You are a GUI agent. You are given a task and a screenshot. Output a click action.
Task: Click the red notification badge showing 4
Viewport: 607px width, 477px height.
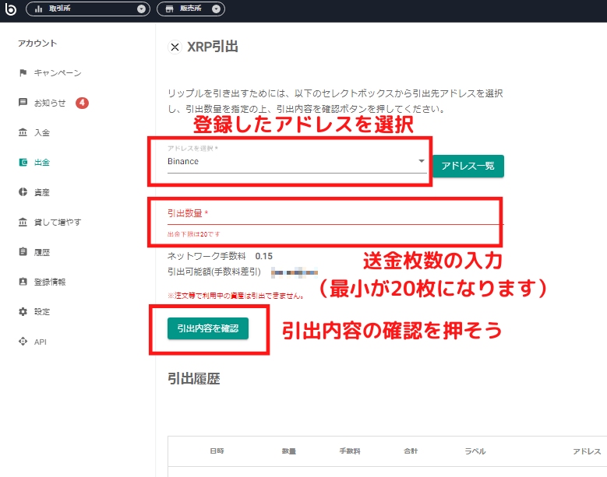[x=82, y=103]
